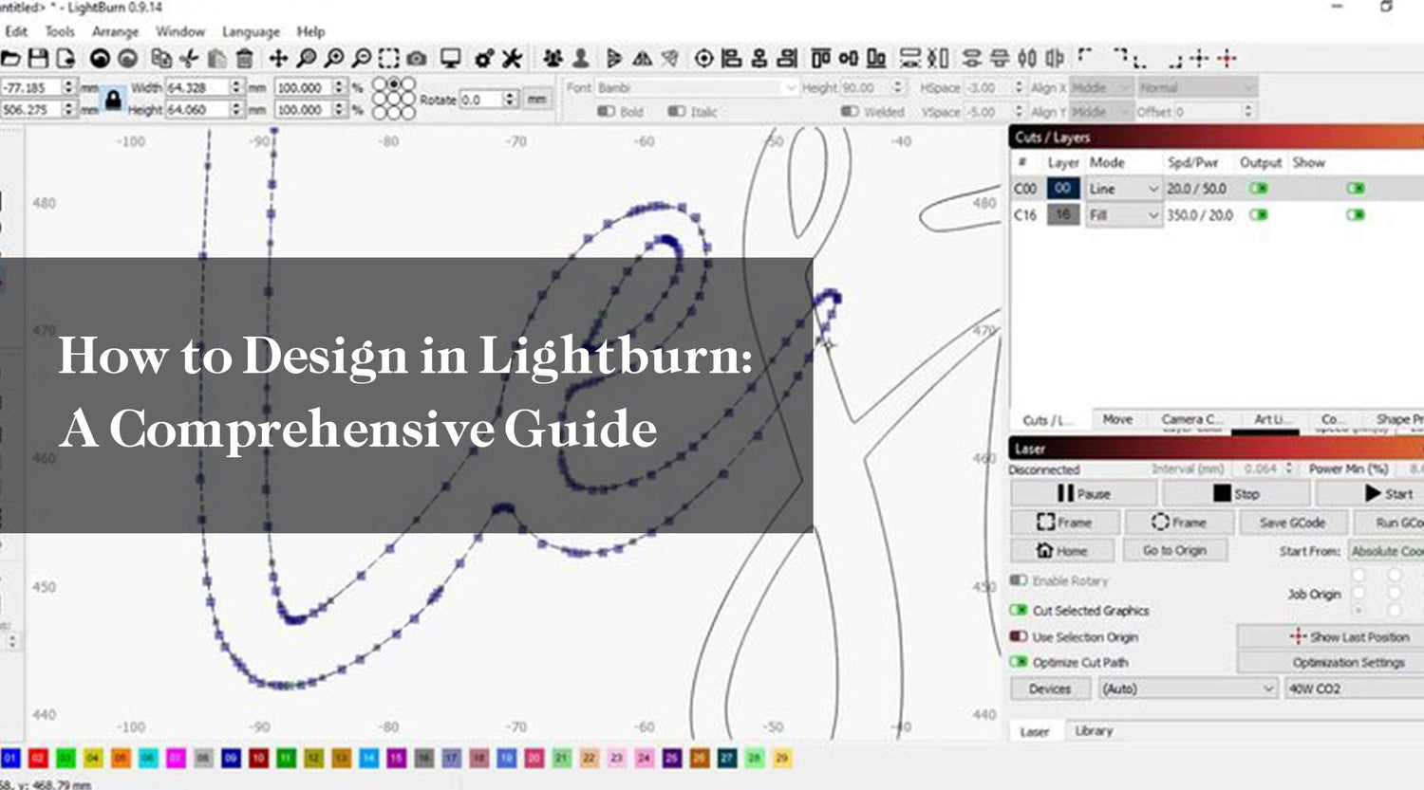Toggle the Bold text switch
This screenshot has width=1424, height=790.
[606, 112]
